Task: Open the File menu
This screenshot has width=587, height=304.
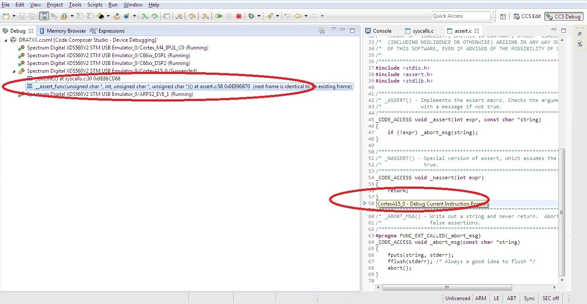Action: (x=6, y=5)
